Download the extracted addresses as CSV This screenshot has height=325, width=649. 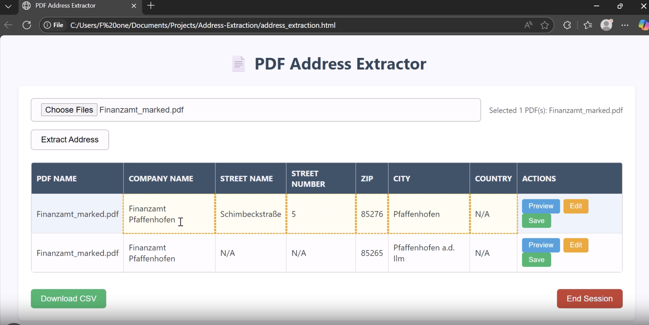click(68, 298)
